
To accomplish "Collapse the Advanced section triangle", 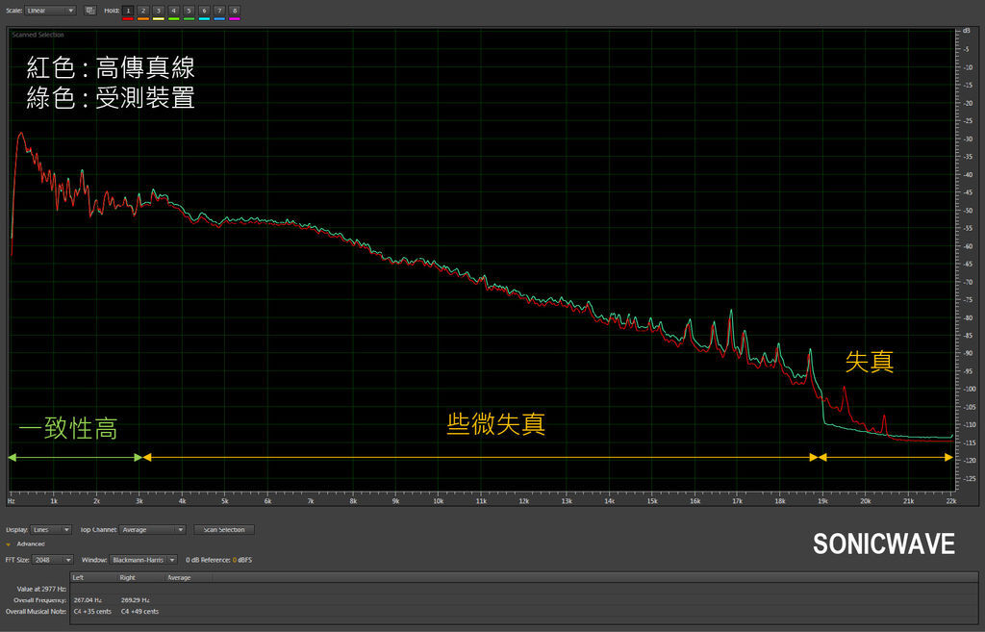I will (9, 544).
